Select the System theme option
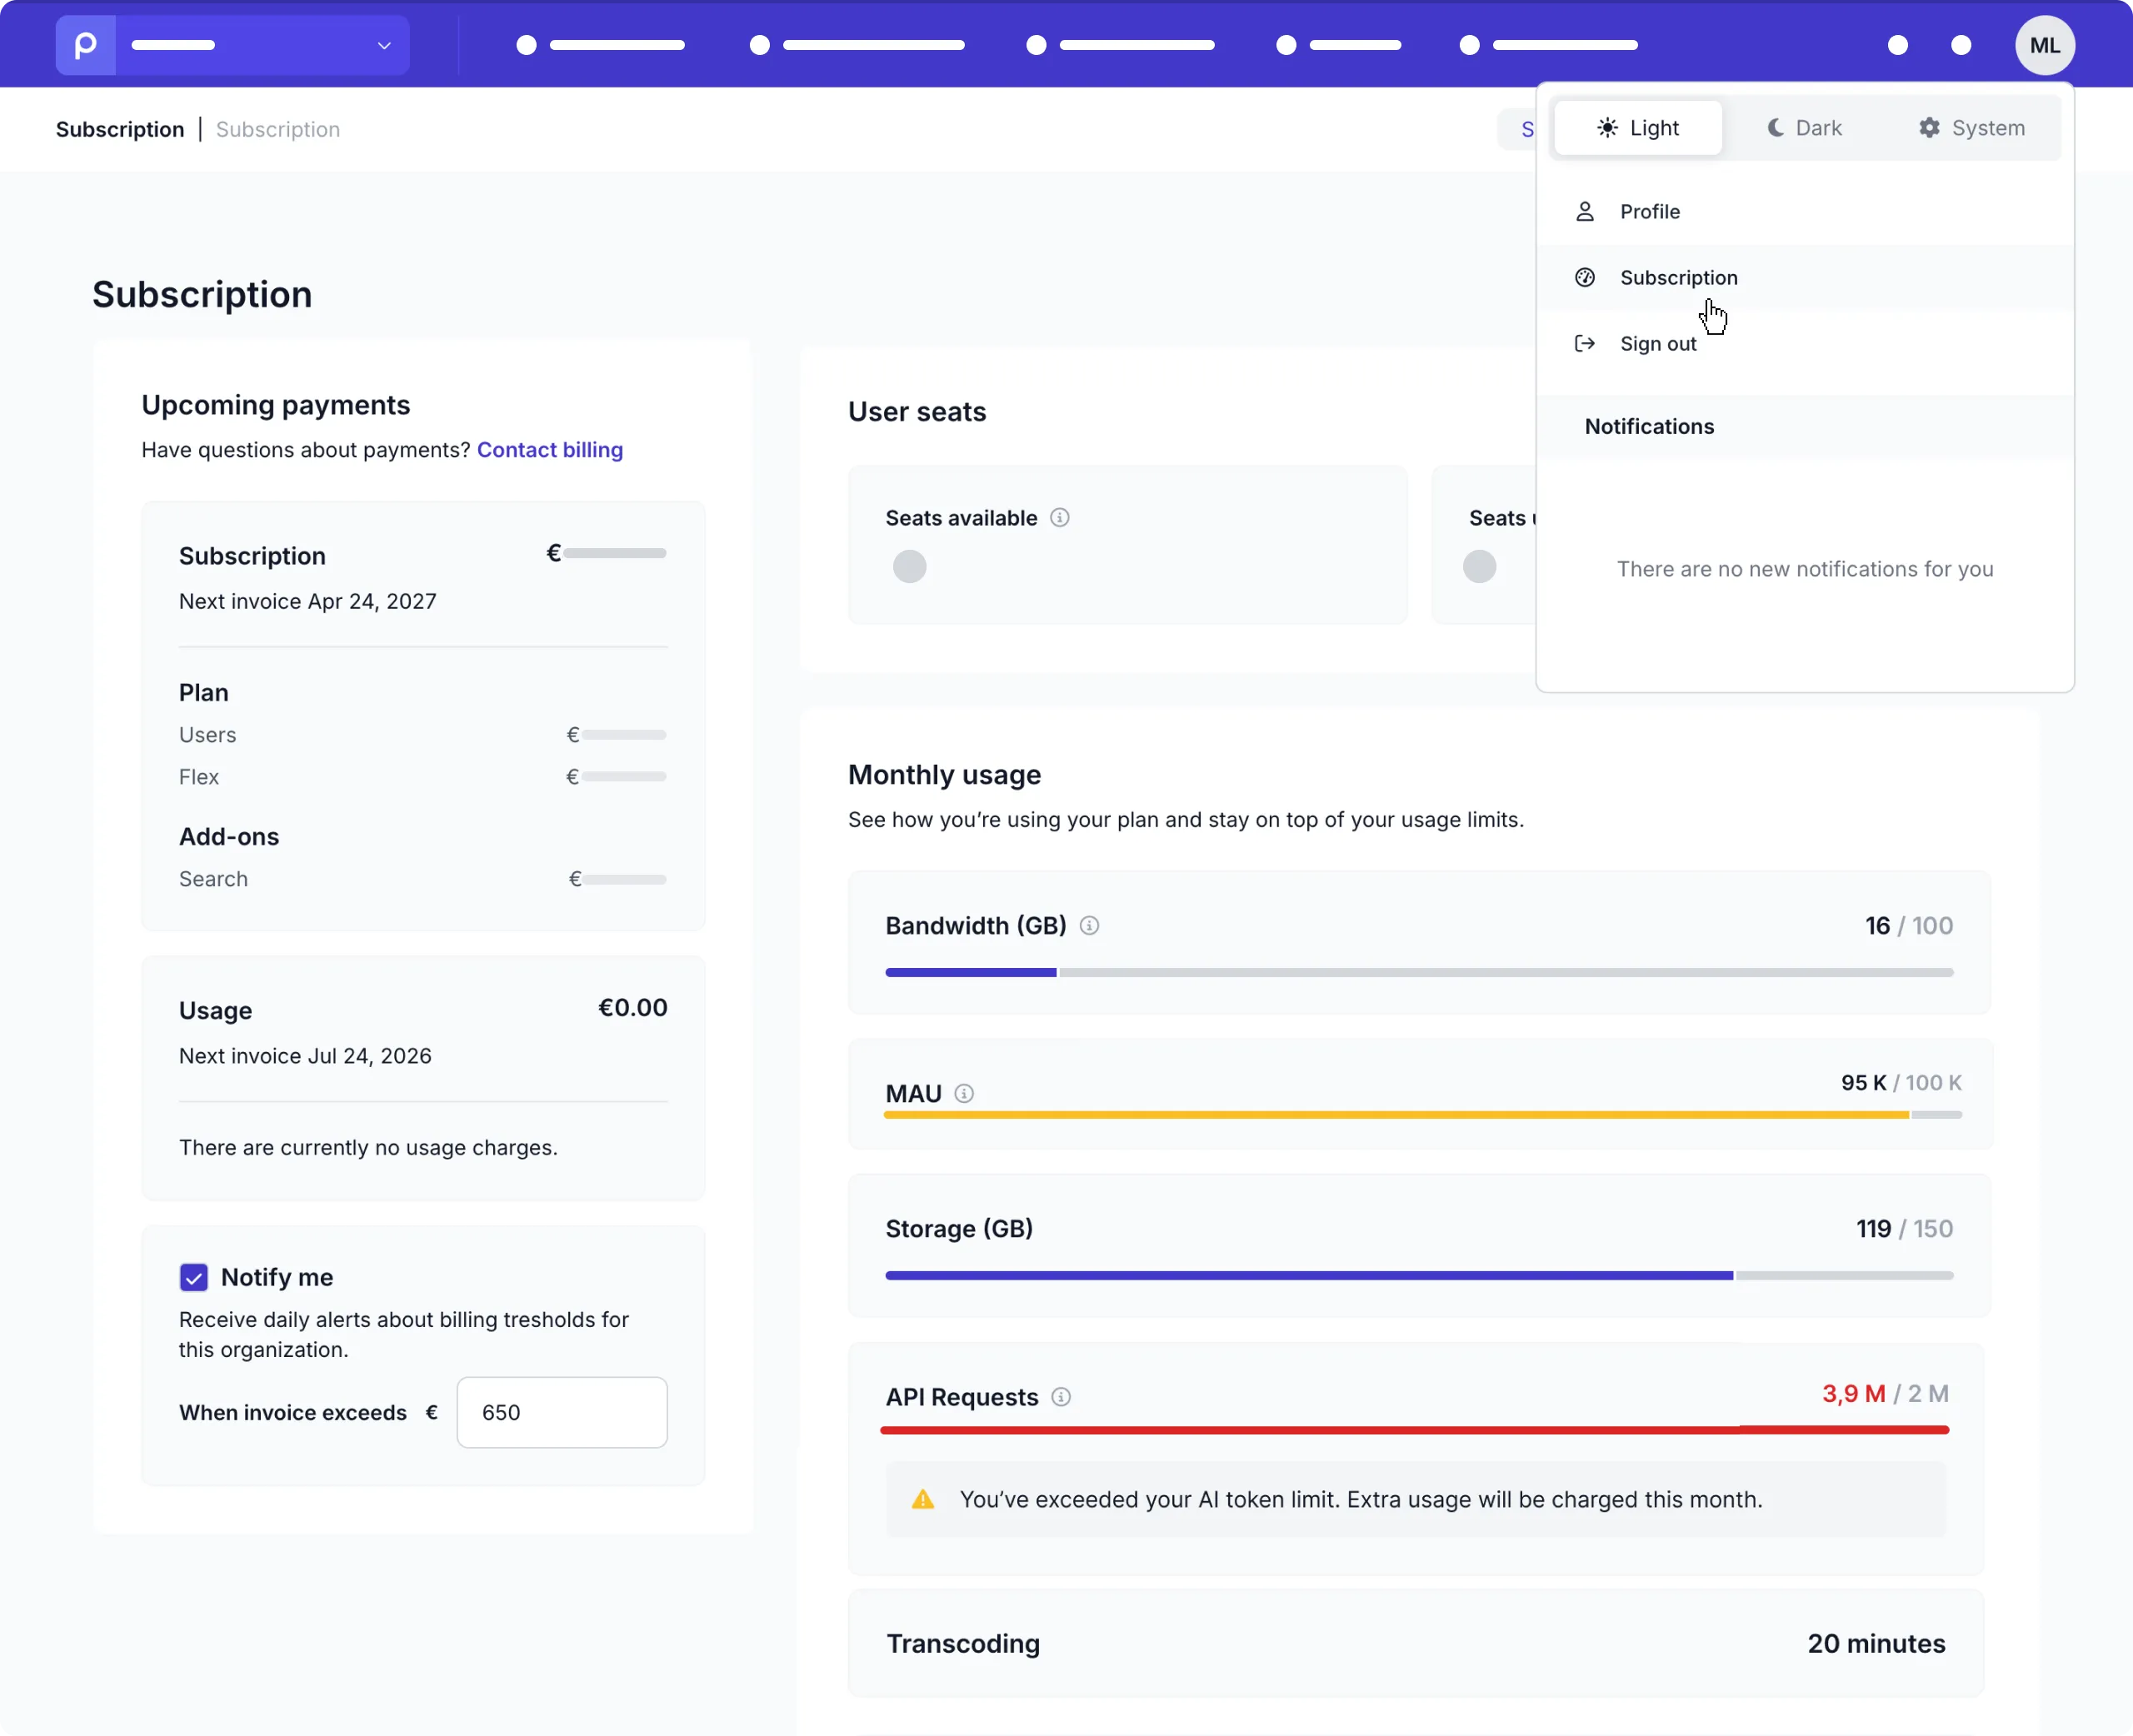The height and width of the screenshot is (1736, 2133). [1972, 128]
